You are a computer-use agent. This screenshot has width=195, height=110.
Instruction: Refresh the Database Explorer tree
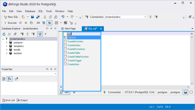click(x=4, y=34)
